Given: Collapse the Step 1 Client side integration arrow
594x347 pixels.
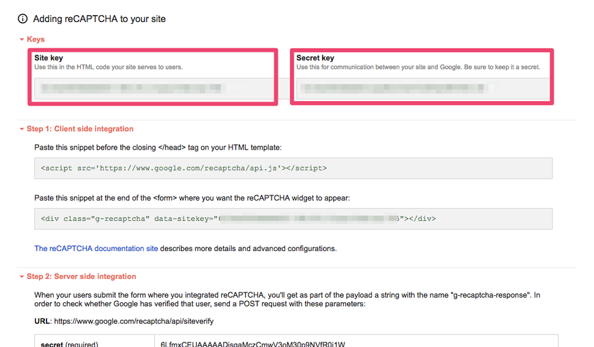Looking at the screenshot, I should pos(21,129).
